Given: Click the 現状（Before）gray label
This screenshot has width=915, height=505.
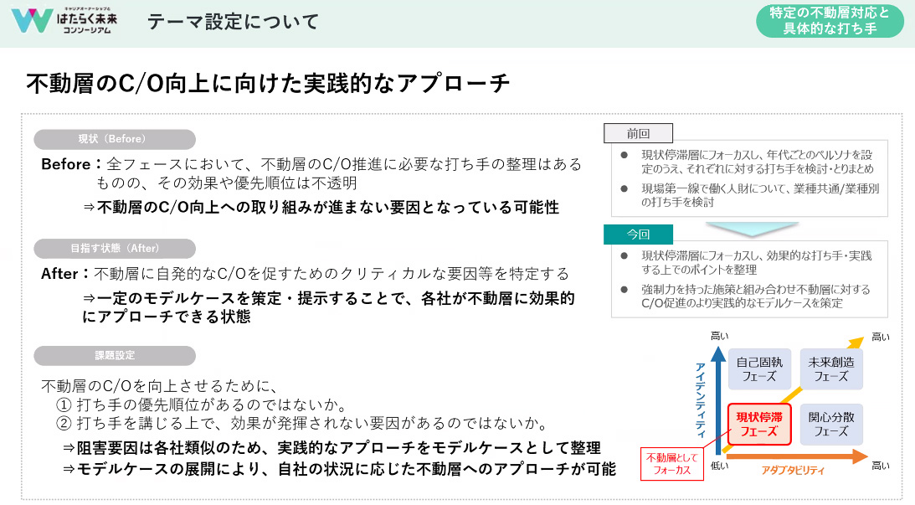Looking at the screenshot, I should point(115,139).
